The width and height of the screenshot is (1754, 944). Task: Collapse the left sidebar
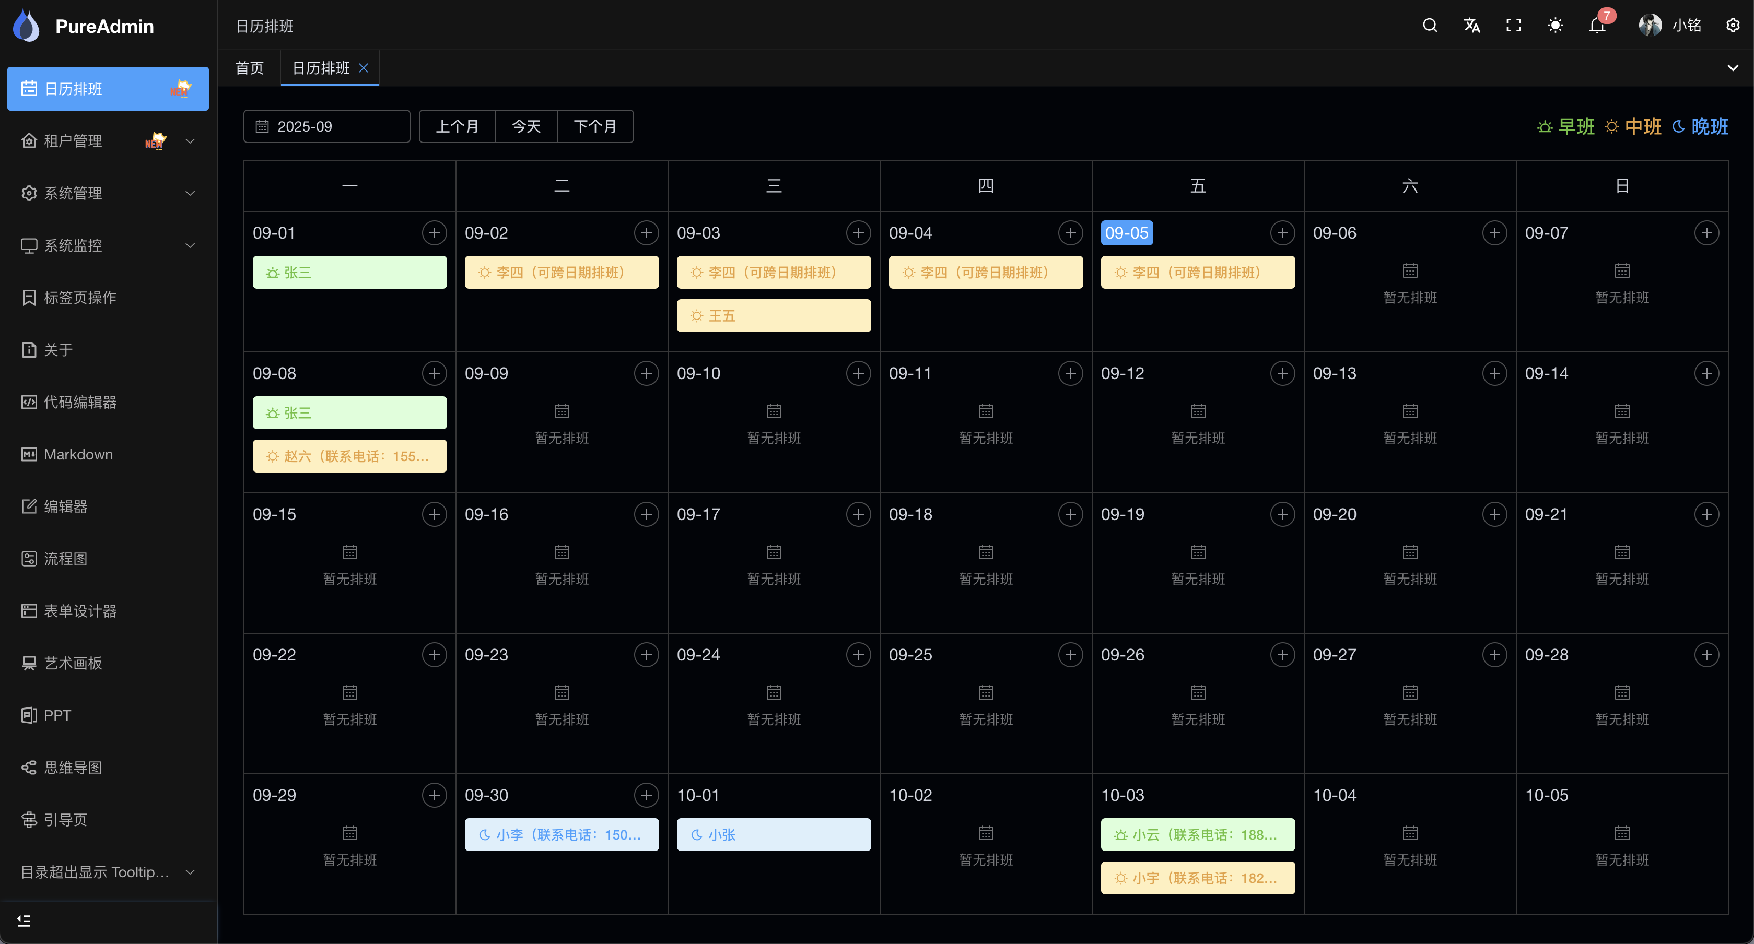[x=25, y=920]
